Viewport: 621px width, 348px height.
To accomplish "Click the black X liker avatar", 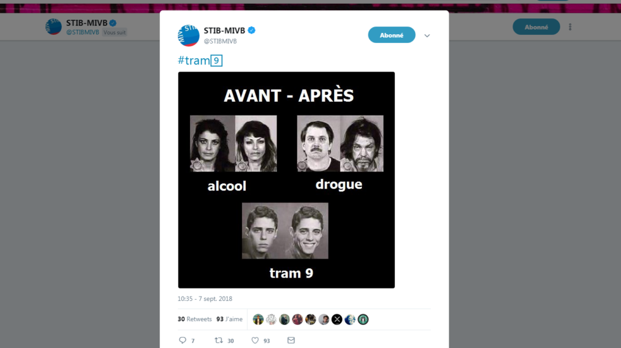I will point(337,319).
